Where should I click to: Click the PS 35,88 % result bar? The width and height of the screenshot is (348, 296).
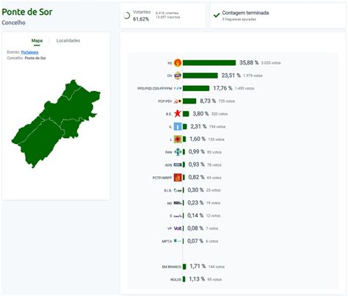tap(209, 63)
